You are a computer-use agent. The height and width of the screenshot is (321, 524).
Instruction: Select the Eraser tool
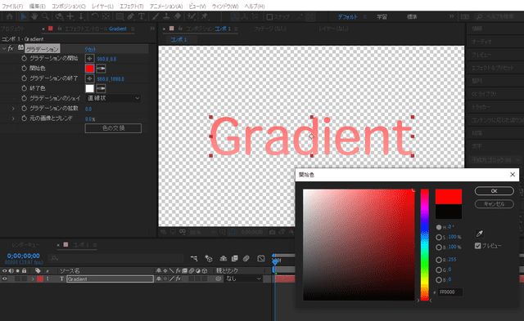tap(178, 16)
